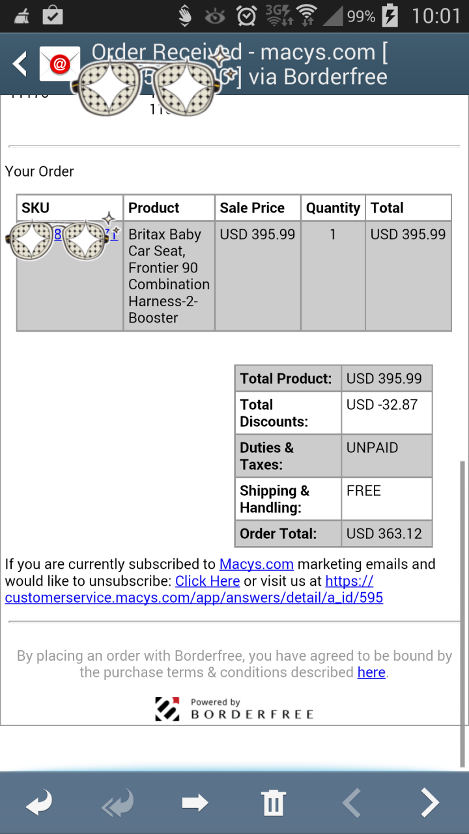Screen dimensions: 469x834
Task: Tap the reply-all double arrow icon
Action: (117, 803)
